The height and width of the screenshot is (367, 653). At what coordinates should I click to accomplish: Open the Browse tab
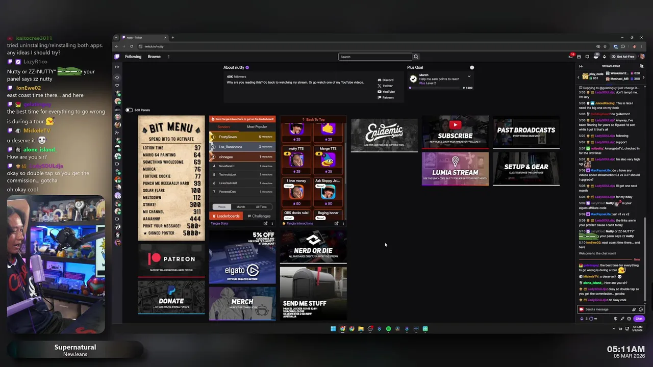[x=154, y=57]
